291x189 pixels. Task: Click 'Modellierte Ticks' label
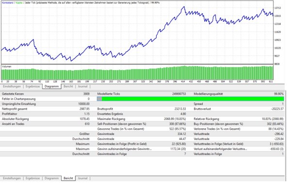(109, 94)
